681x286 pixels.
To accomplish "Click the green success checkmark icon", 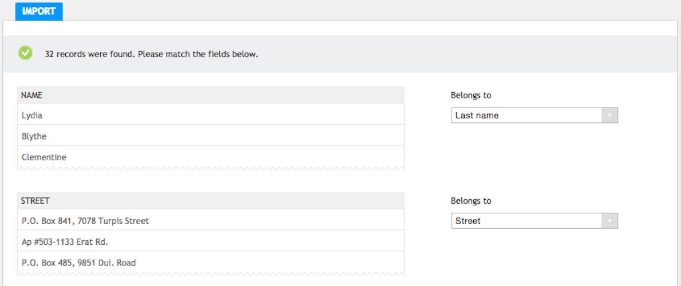I will [x=25, y=53].
